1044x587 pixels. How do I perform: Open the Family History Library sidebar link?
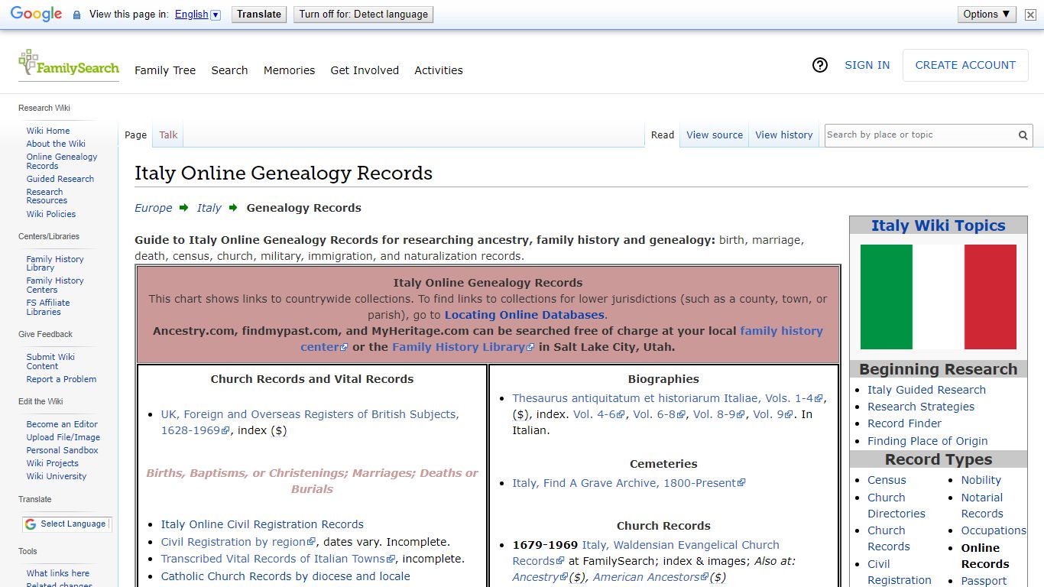(55, 264)
